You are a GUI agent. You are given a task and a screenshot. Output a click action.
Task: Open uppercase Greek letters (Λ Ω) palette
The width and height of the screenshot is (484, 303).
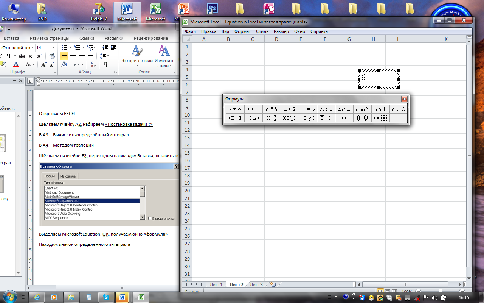(399, 109)
